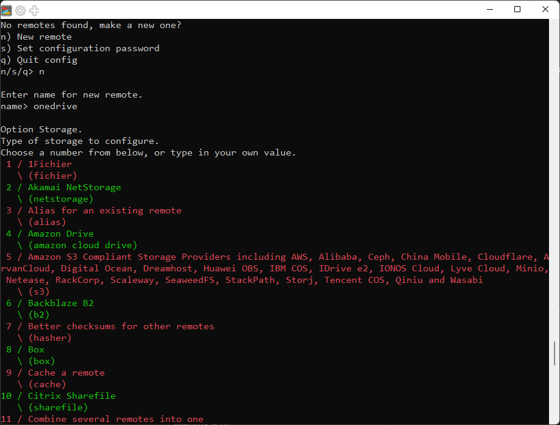Click the '(b2)' identifier
Image resolution: width=560 pixels, height=425 pixels.
(39, 315)
